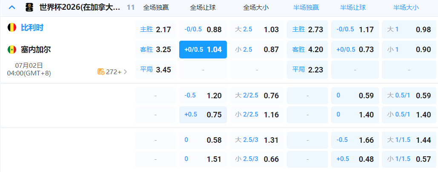Screen dimensions: 438x172
Task: Select half-time handicap +0.5 at 0.48
Action: pos(355,159)
